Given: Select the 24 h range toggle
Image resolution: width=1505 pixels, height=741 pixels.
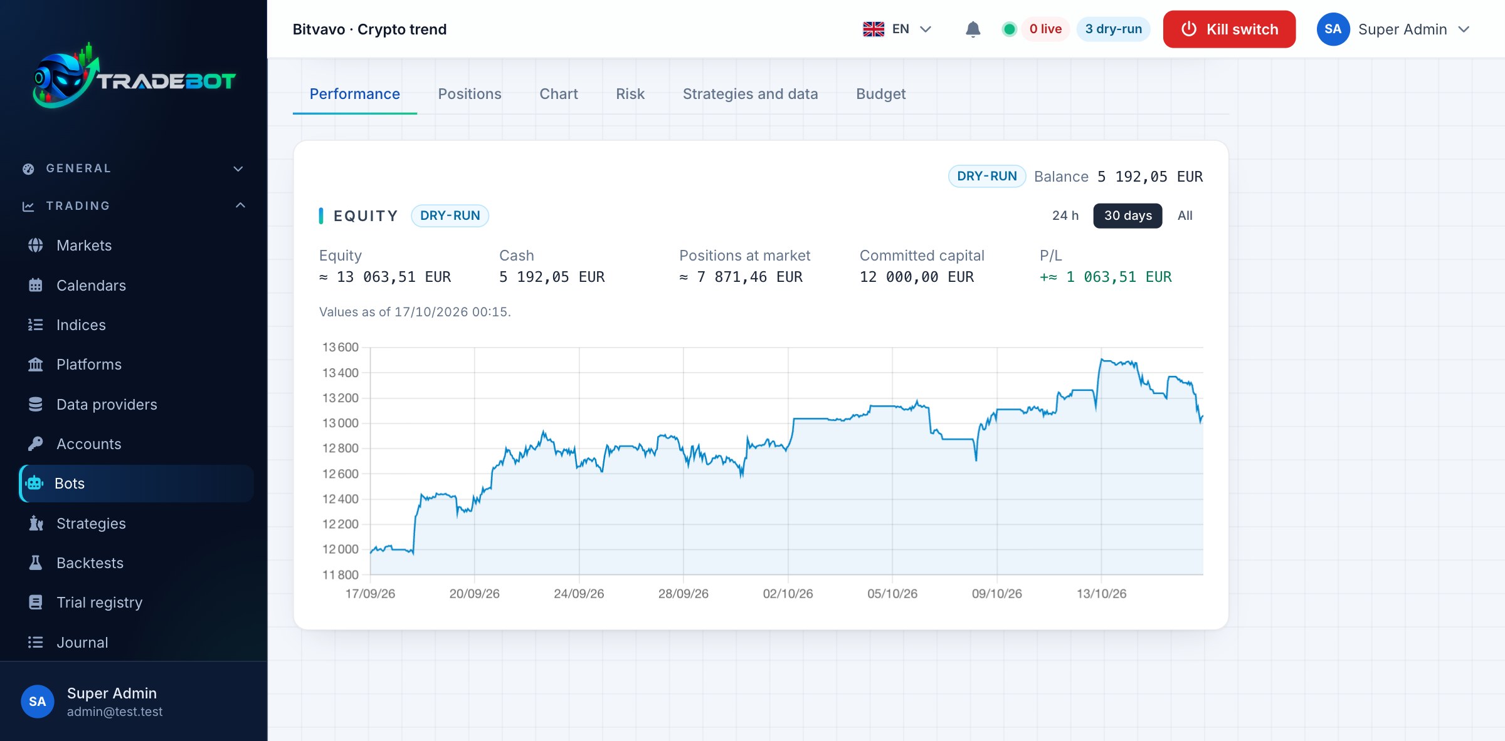Looking at the screenshot, I should tap(1065, 216).
